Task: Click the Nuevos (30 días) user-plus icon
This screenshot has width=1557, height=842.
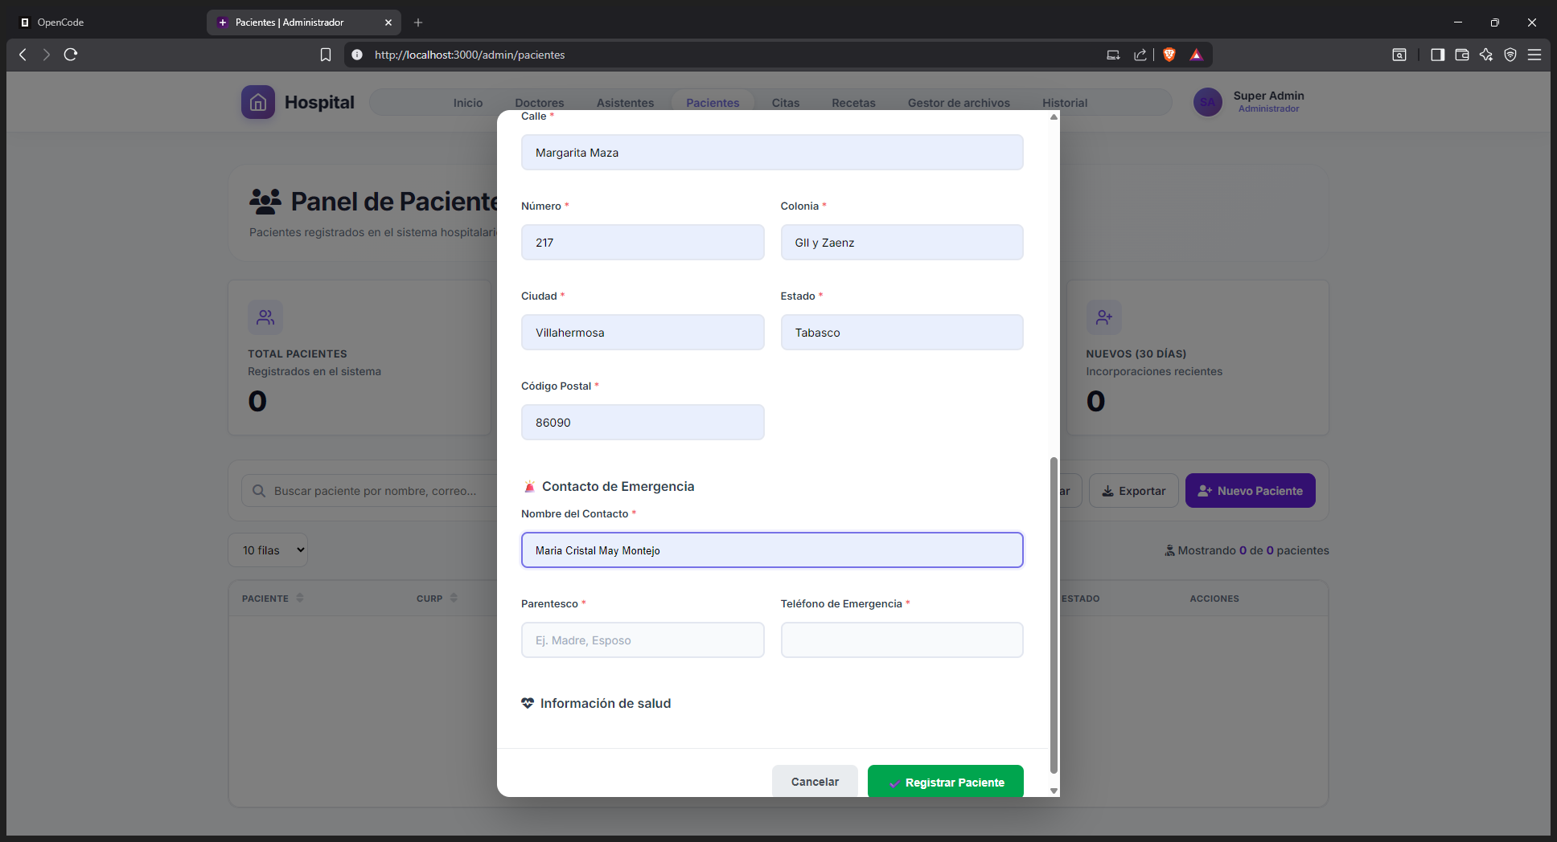Action: click(x=1103, y=317)
